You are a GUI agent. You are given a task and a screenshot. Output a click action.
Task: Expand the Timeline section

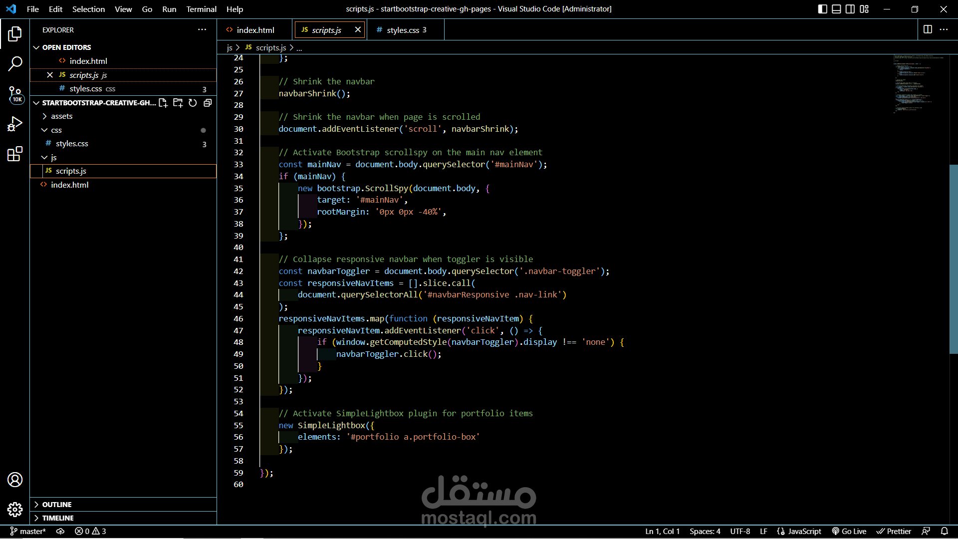coord(123,518)
